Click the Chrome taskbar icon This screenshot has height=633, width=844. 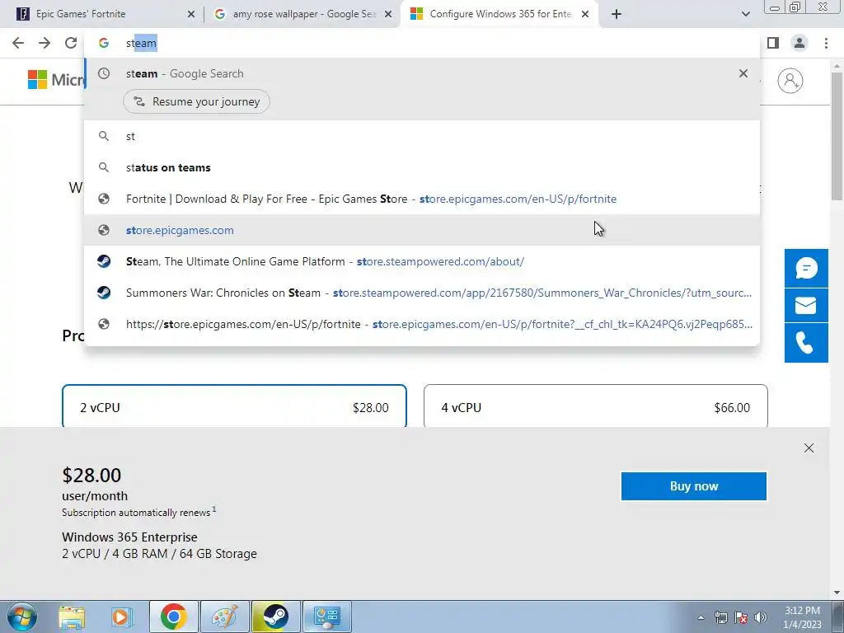click(173, 617)
